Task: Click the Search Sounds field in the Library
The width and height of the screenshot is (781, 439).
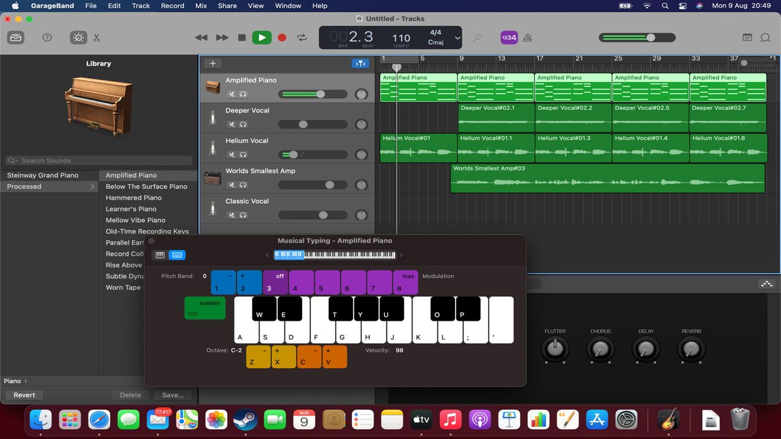Action: pyautogui.click(x=98, y=160)
